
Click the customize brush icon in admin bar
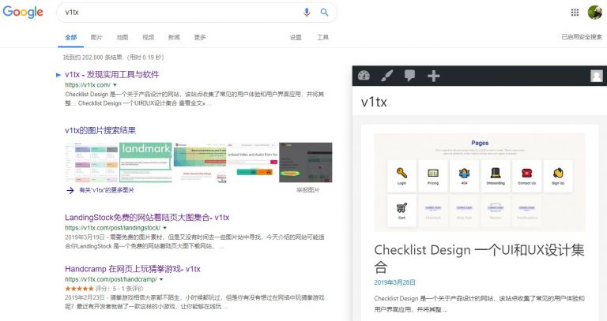click(386, 76)
